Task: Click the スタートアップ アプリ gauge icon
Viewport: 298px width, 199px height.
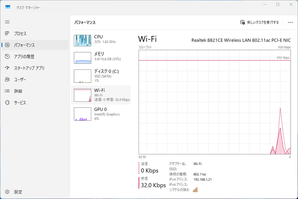Action: (x=7, y=68)
